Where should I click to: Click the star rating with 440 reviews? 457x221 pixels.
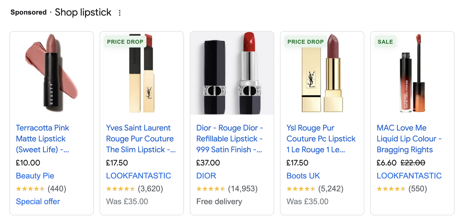(x=30, y=189)
